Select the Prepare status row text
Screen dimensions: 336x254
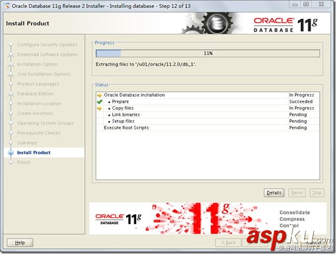120,101
